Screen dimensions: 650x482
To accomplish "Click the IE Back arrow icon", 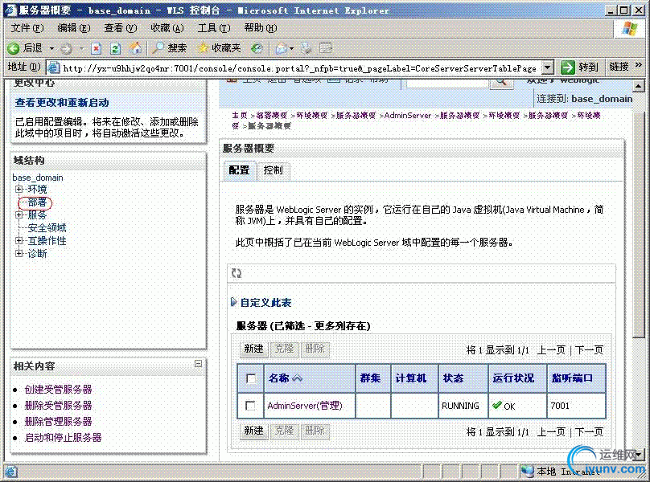I will pyautogui.click(x=13, y=48).
